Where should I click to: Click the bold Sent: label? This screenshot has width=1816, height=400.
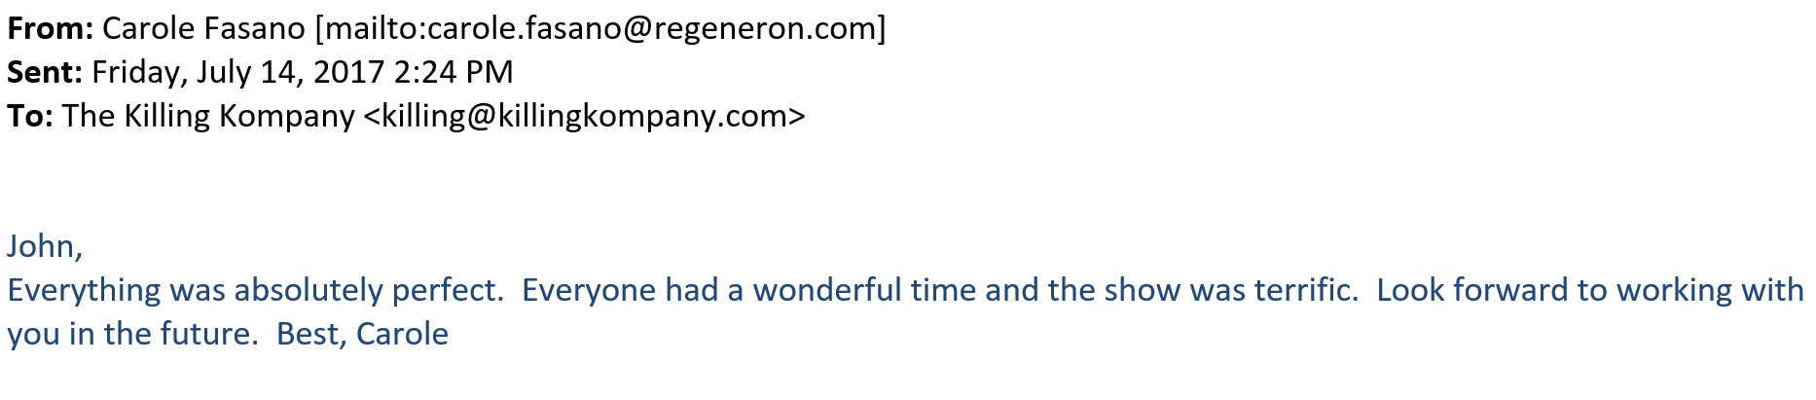tap(45, 72)
